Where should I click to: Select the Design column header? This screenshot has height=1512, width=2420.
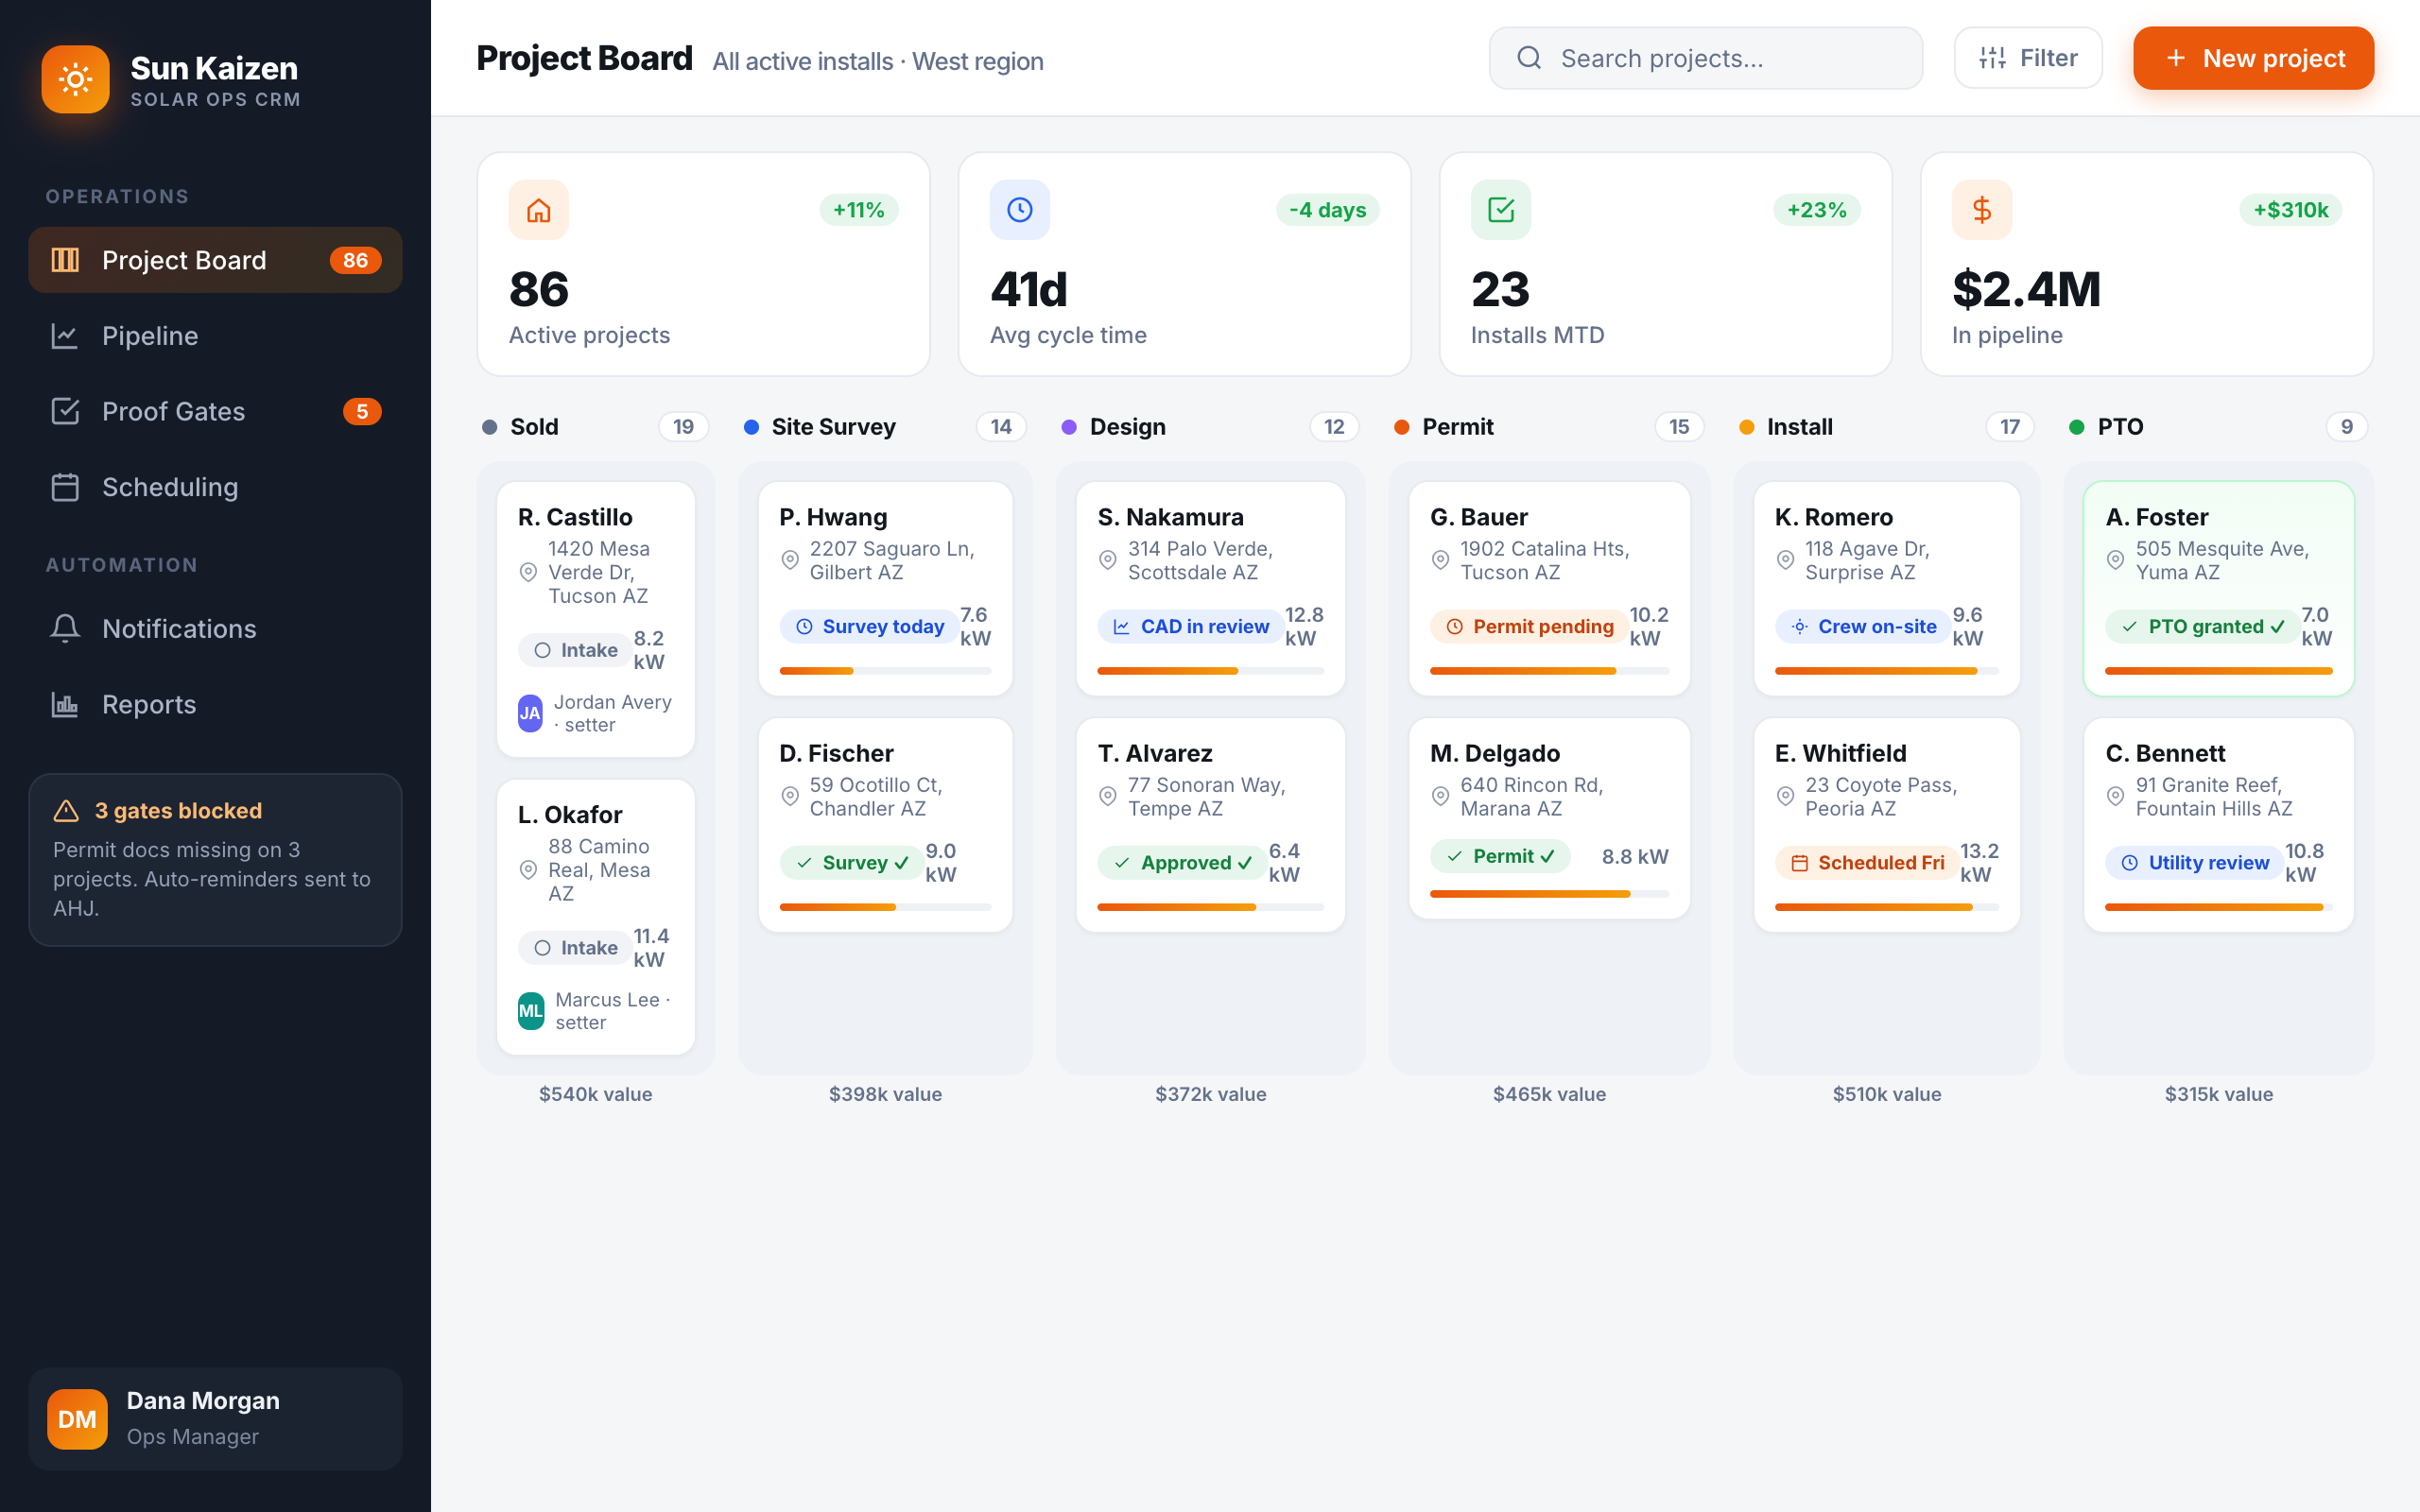[1210, 427]
